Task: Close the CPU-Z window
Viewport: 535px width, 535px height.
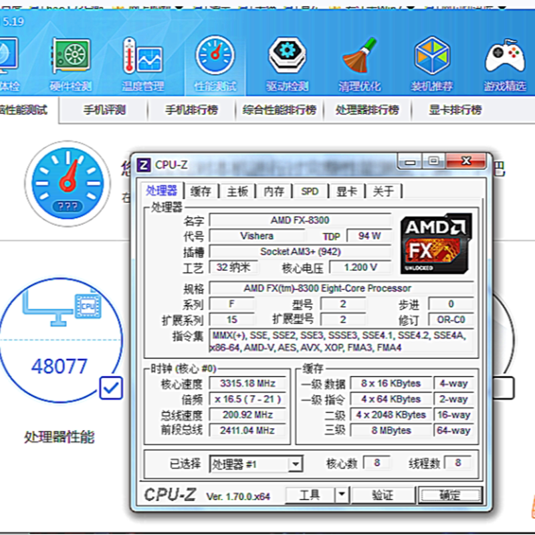Action: point(466,160)
